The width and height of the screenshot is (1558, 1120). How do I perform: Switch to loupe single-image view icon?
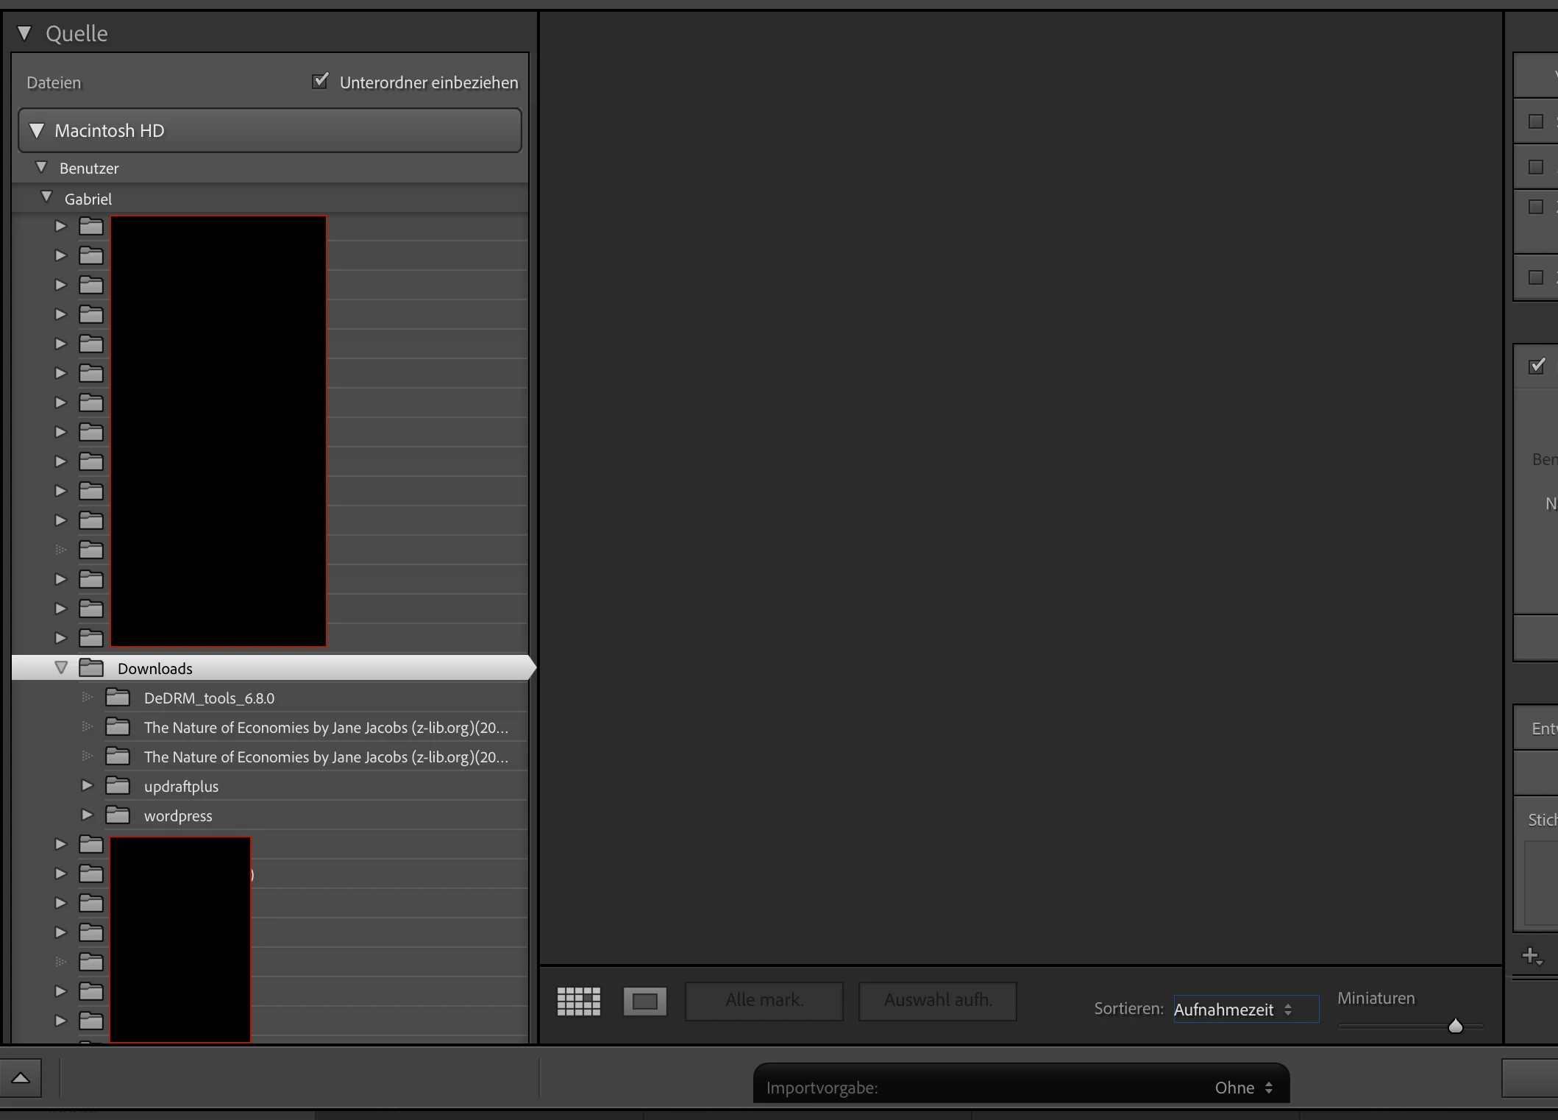[x=644, y=1002]
